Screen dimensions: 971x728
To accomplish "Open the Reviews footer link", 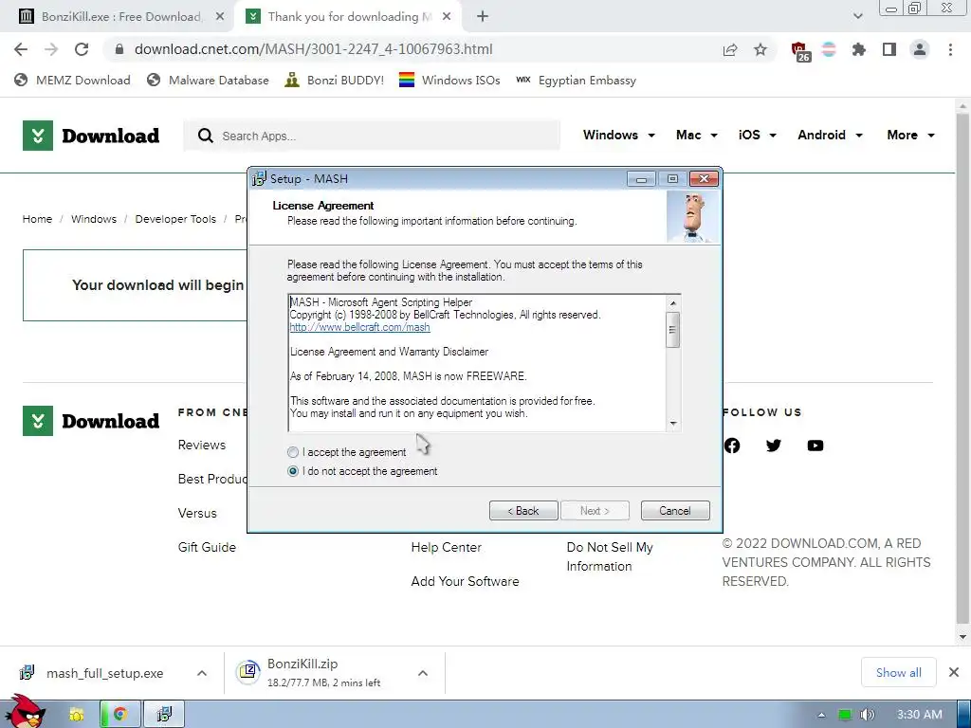I will [x=202, y=445].
